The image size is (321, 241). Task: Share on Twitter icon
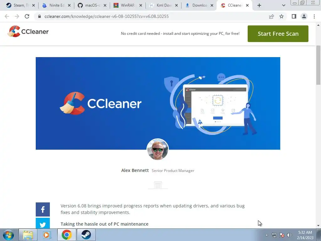43,223
